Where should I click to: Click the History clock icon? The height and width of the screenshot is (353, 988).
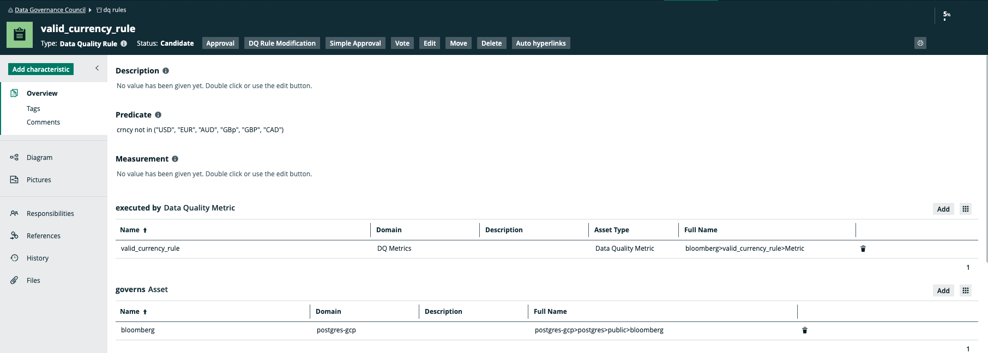coord(14,258)
